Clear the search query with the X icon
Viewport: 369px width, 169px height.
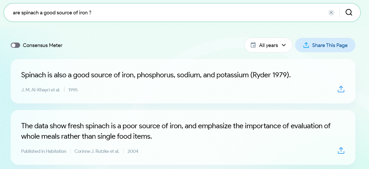click(331, 13)
